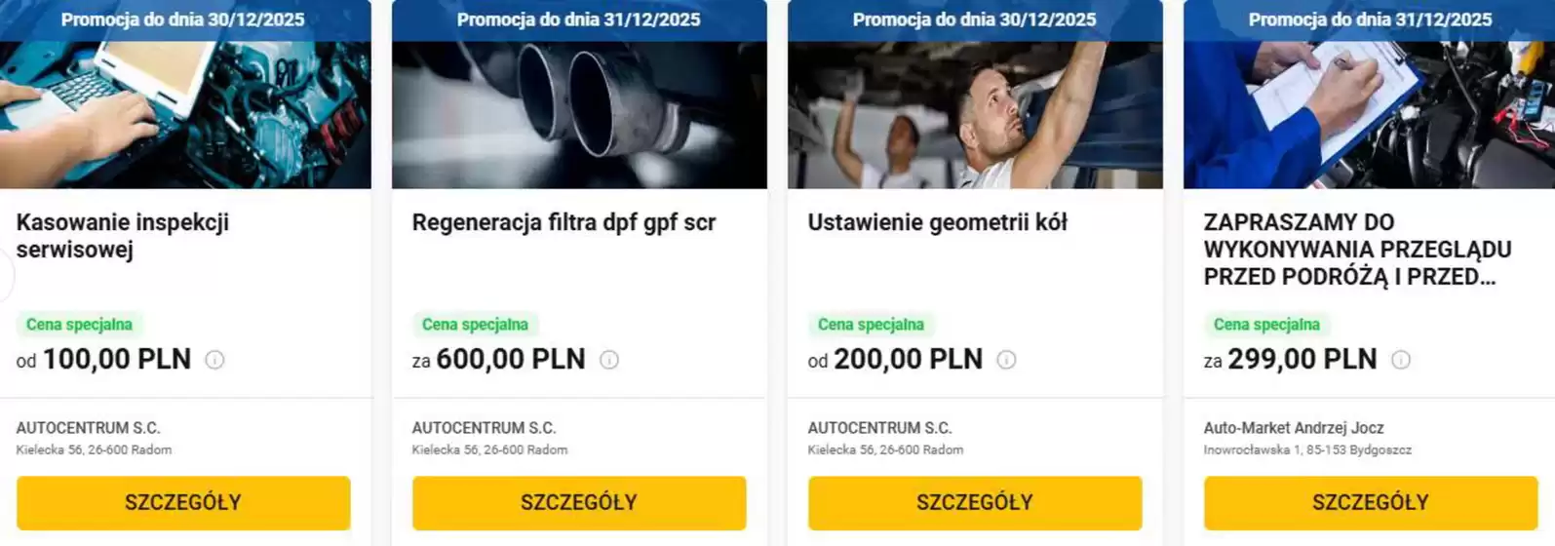Click the exhaust pipes photo
The width and height of the screenshot is (1555, 546).
coord(579,114)
